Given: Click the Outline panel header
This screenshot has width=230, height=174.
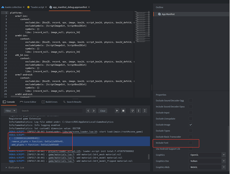Looking at the screenshot, I should click(x=160, y=7).
